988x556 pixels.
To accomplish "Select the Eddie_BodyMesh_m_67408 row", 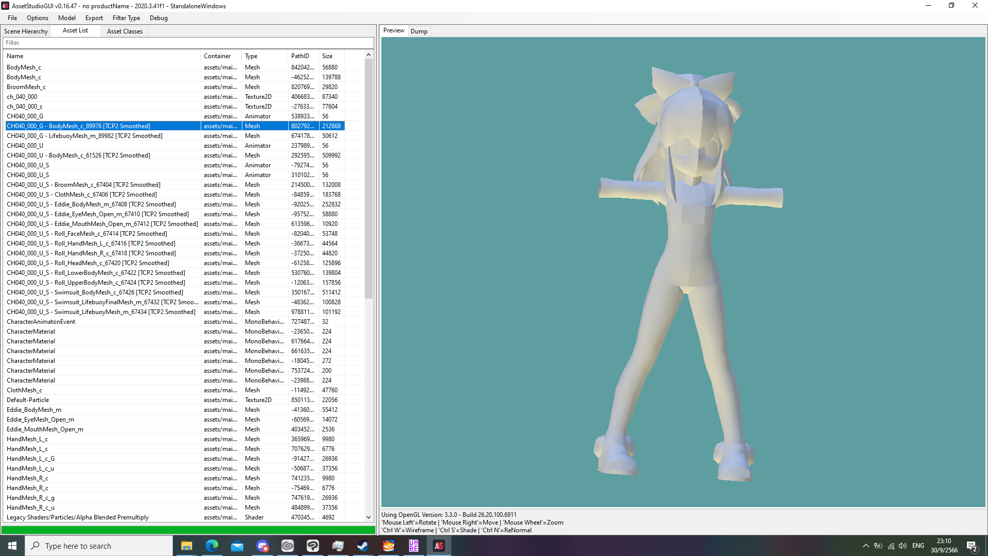I will click(x=175, y=204).
